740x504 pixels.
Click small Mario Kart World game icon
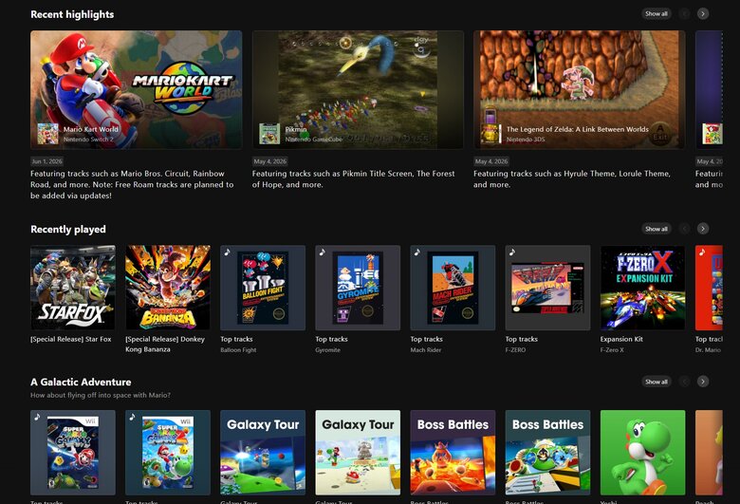coord(47,134)
